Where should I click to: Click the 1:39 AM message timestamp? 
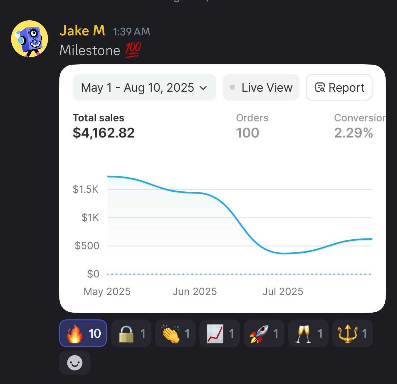pyautogui.click(x=131, y=32)
